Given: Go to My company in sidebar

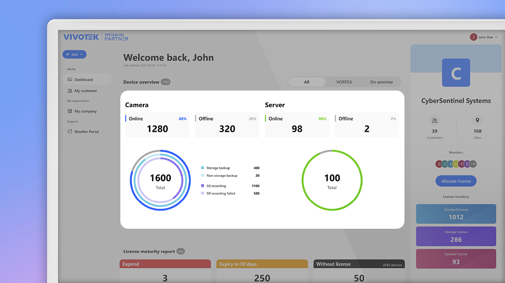Looking at the screenshot, I should coord(85,111).
